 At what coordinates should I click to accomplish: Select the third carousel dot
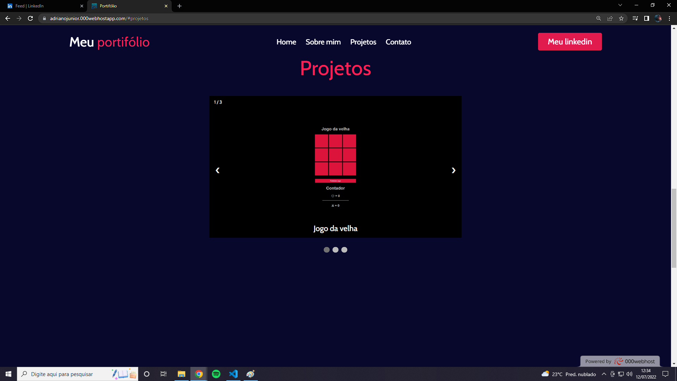click(x=344, y=250)
